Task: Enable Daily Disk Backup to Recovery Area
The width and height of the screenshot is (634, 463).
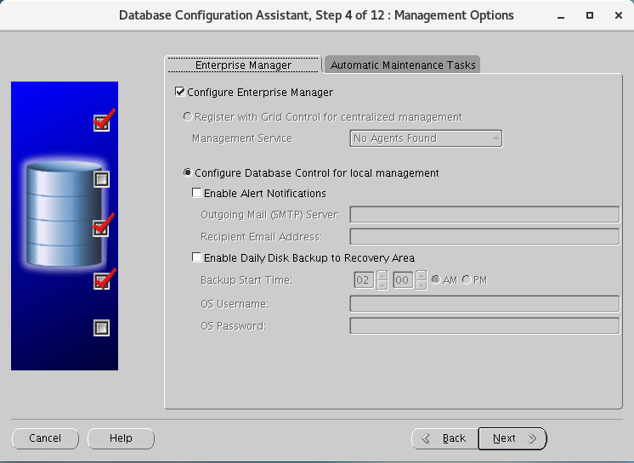Action: coord(197,257)
